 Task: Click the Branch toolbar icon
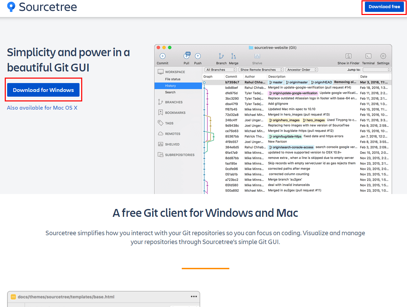click(221, 56)
